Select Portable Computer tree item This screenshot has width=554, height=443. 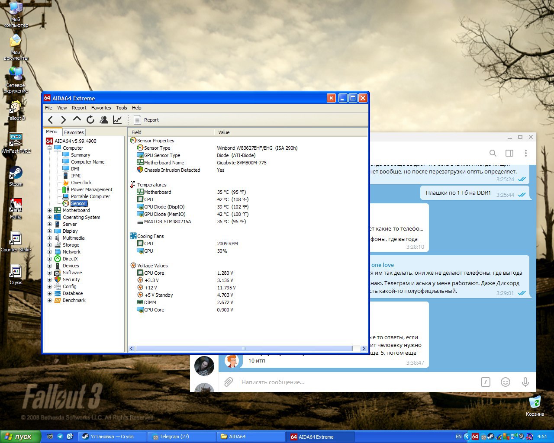click(90, 196)
